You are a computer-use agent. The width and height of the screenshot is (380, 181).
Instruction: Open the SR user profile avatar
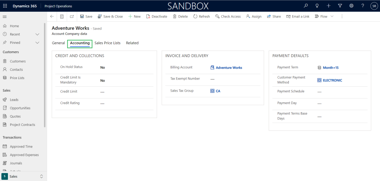point(374,6)
